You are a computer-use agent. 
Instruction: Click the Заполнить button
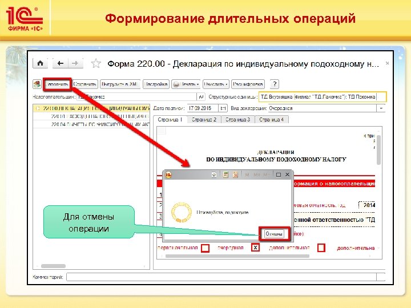[57, 84]
